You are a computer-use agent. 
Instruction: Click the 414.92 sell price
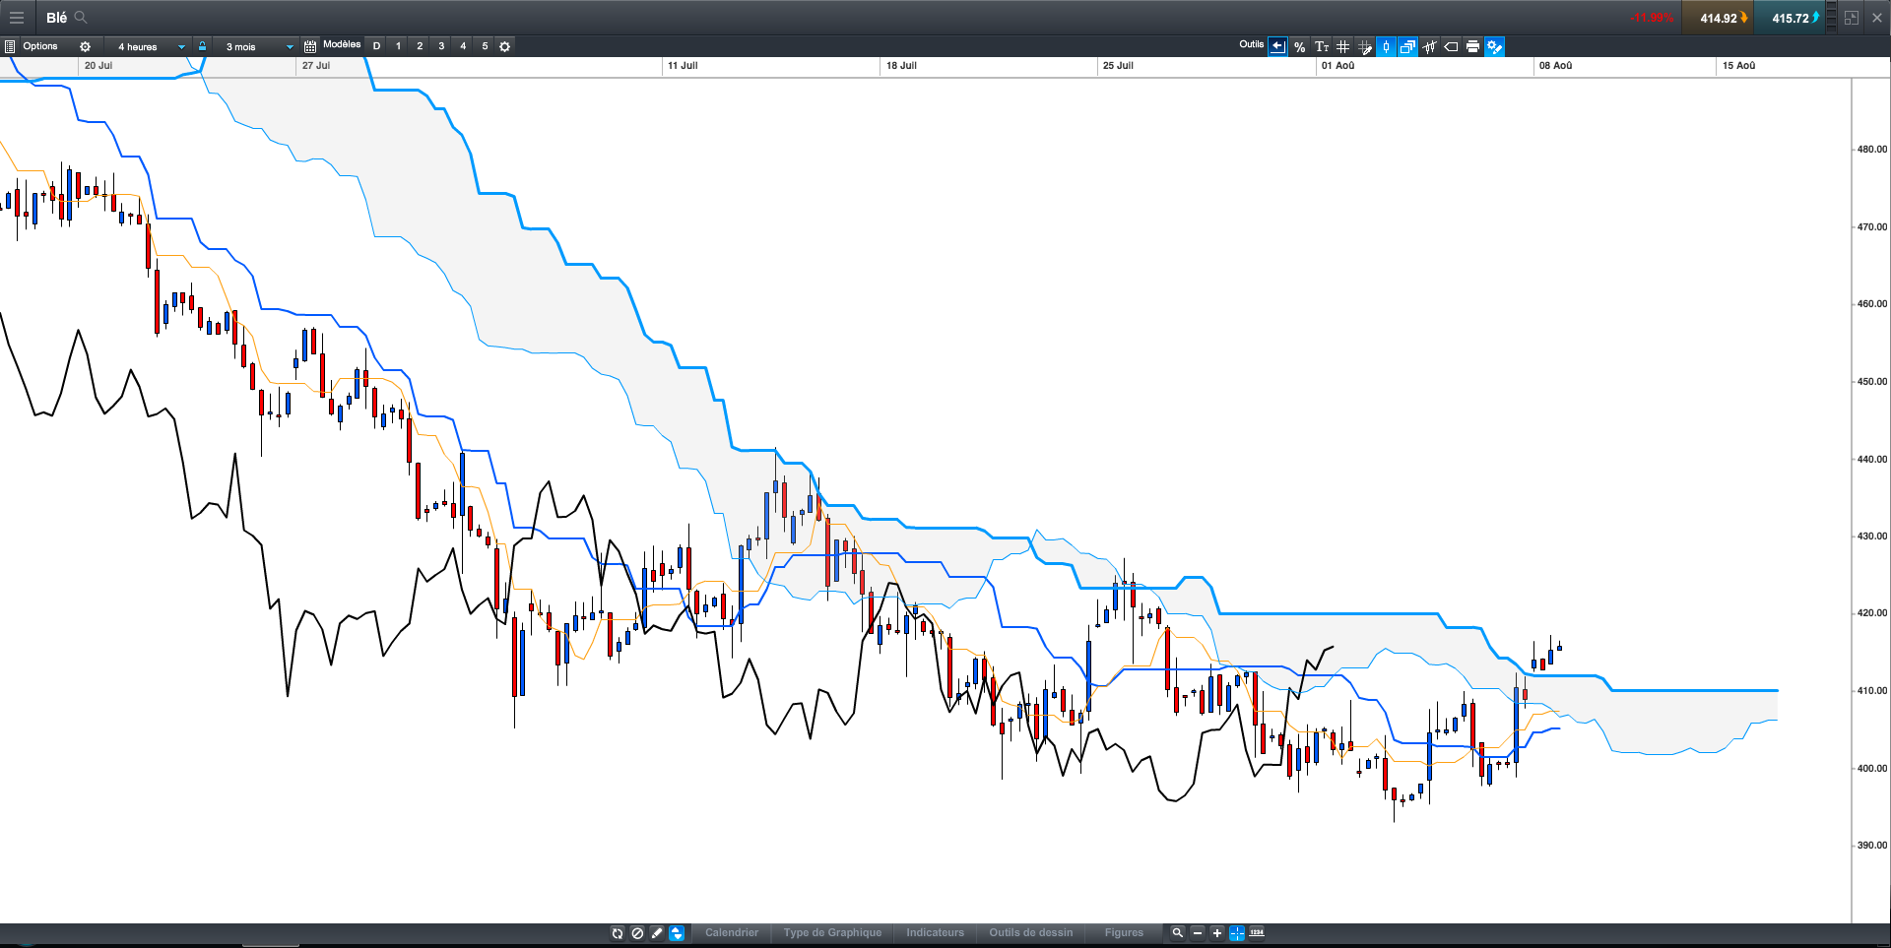tap(1718, 18)
